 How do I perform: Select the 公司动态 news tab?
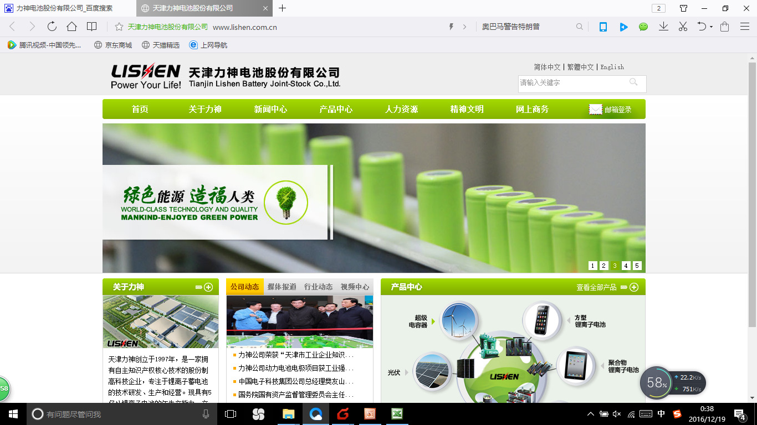(x=245, y=287)
